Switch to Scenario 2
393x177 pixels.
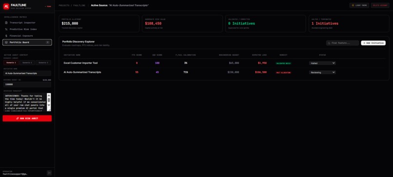coord(27,63)
